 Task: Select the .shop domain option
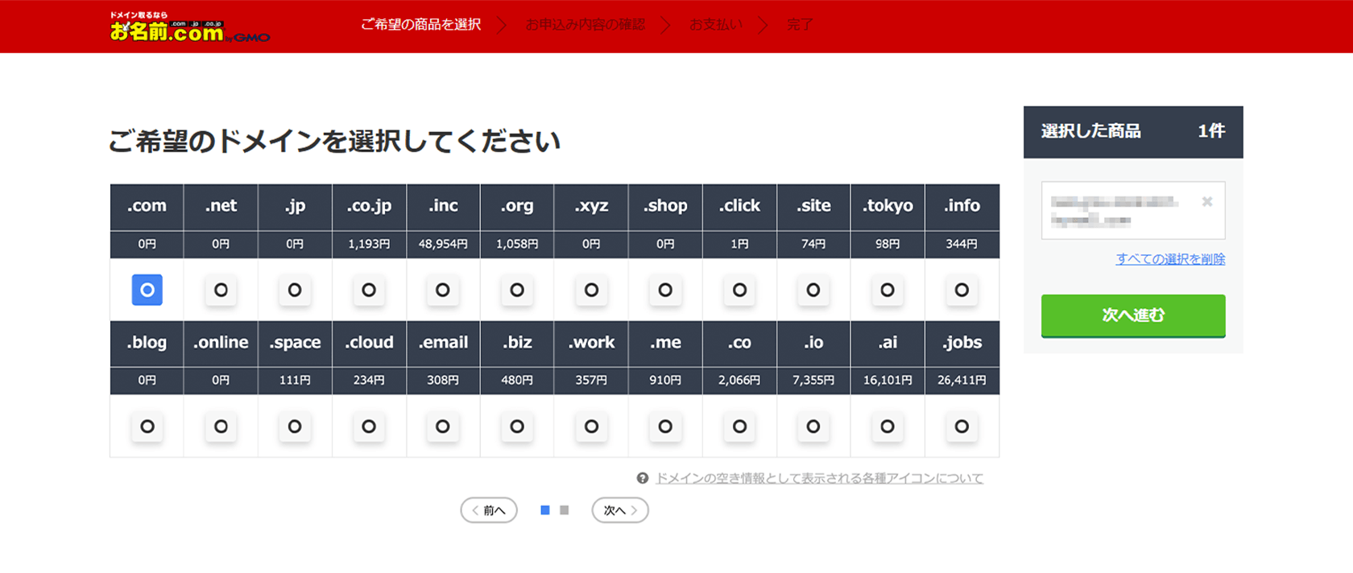(x=665, y=290)
